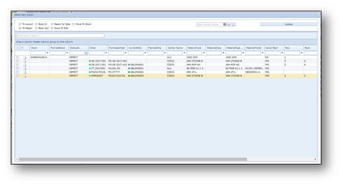This screenshot has height=186, width=343.
Task: Click the PO2017101701 purchase order cell
Action: (118, 76)
